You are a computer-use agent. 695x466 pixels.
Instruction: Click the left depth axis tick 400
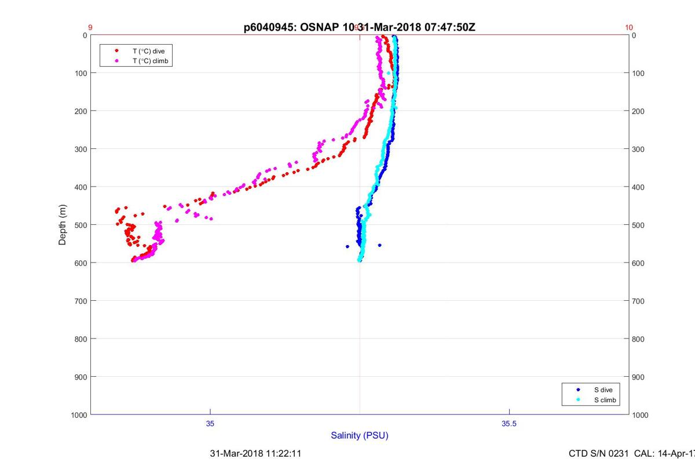coord(81,187)
